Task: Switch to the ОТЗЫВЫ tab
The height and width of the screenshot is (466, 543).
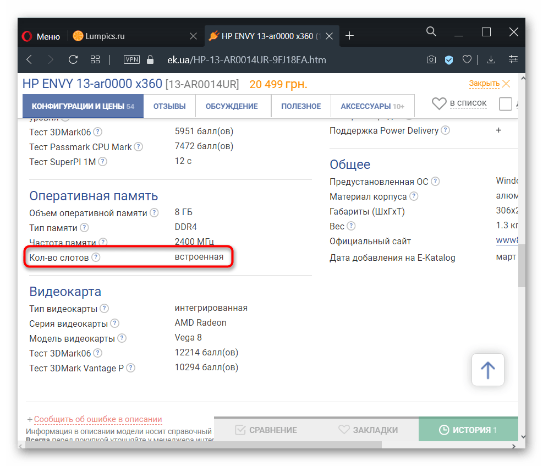Action: tap(169, 106)
